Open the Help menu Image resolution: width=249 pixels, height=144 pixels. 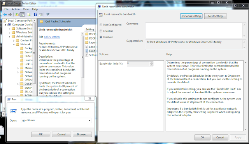point(35,9)
